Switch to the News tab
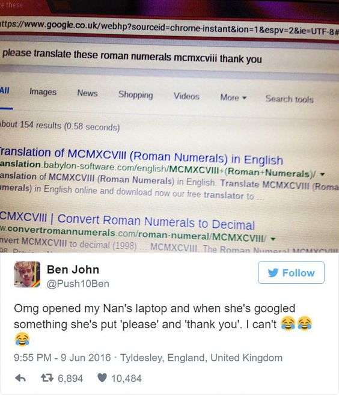 pos(87,93)
